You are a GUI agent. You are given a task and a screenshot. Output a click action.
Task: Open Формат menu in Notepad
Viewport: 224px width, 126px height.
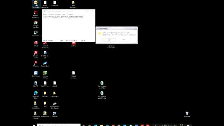click(58, 14)
